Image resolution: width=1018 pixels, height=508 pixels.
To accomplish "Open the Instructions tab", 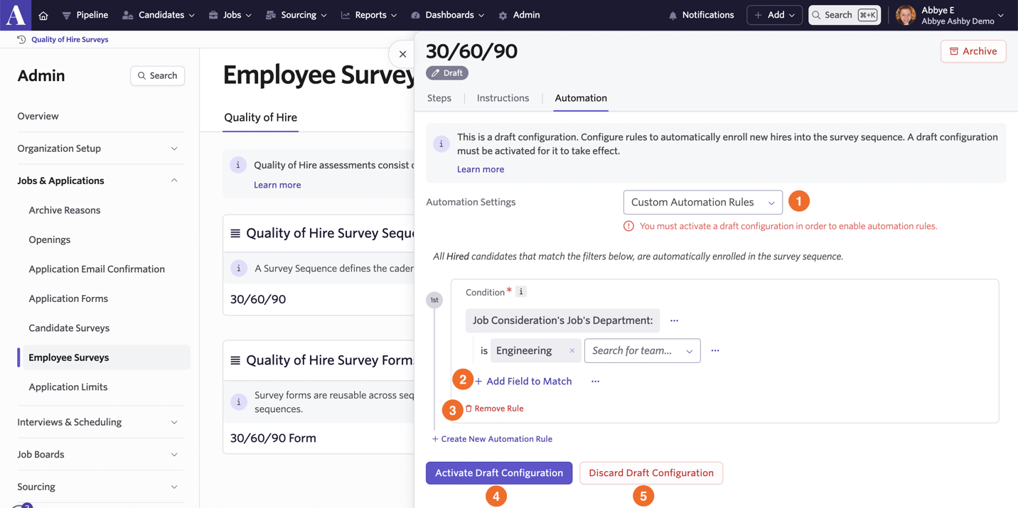I will [x=503, y=98].
